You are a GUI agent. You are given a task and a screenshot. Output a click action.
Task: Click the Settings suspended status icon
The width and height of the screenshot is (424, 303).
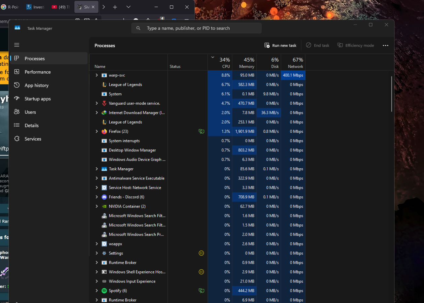[x=201, y=253]
